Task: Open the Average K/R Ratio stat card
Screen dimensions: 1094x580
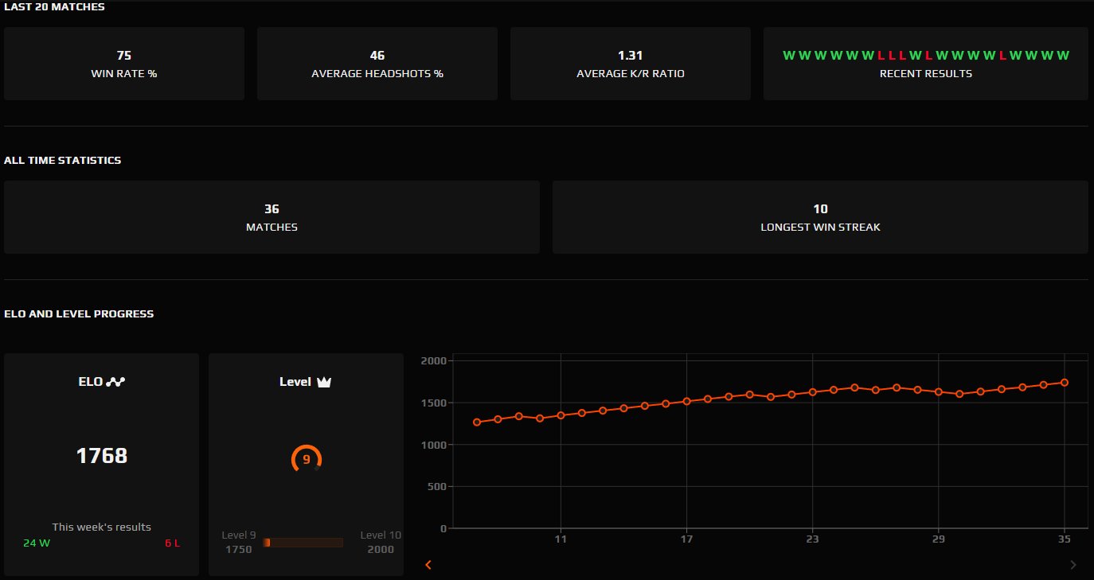Action: [x=631, y=64]
